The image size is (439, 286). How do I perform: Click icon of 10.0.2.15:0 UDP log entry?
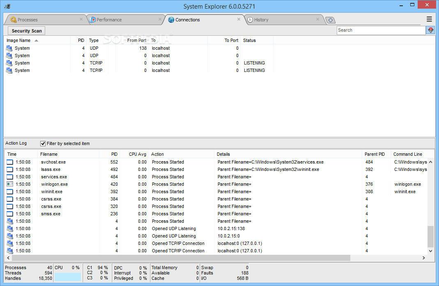tap(10, 236)
